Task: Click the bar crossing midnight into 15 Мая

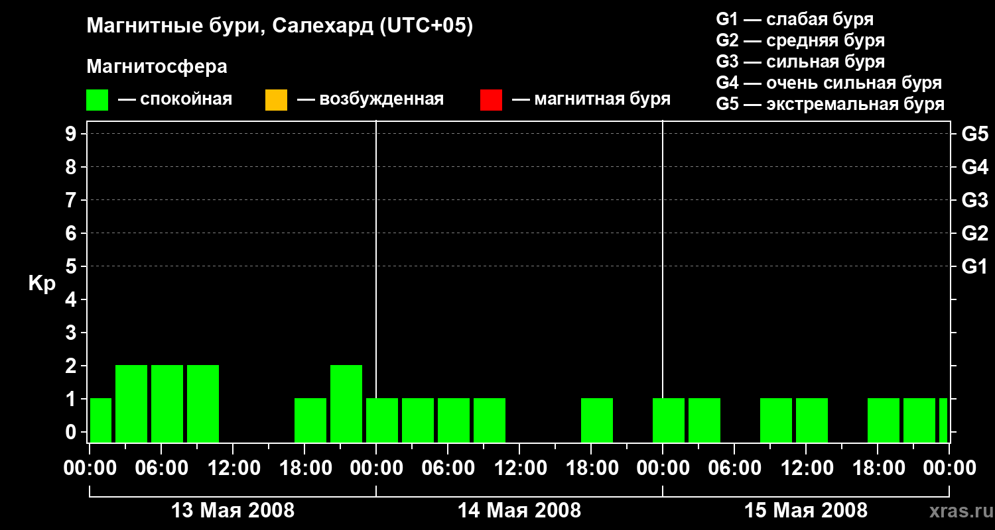Action: click(x=669, y=420)
